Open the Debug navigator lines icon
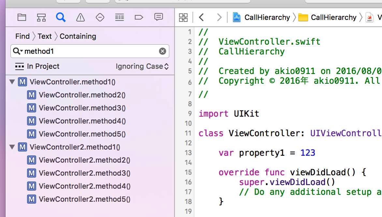Screen dimensions: 382x217 (x=119, y=17)
